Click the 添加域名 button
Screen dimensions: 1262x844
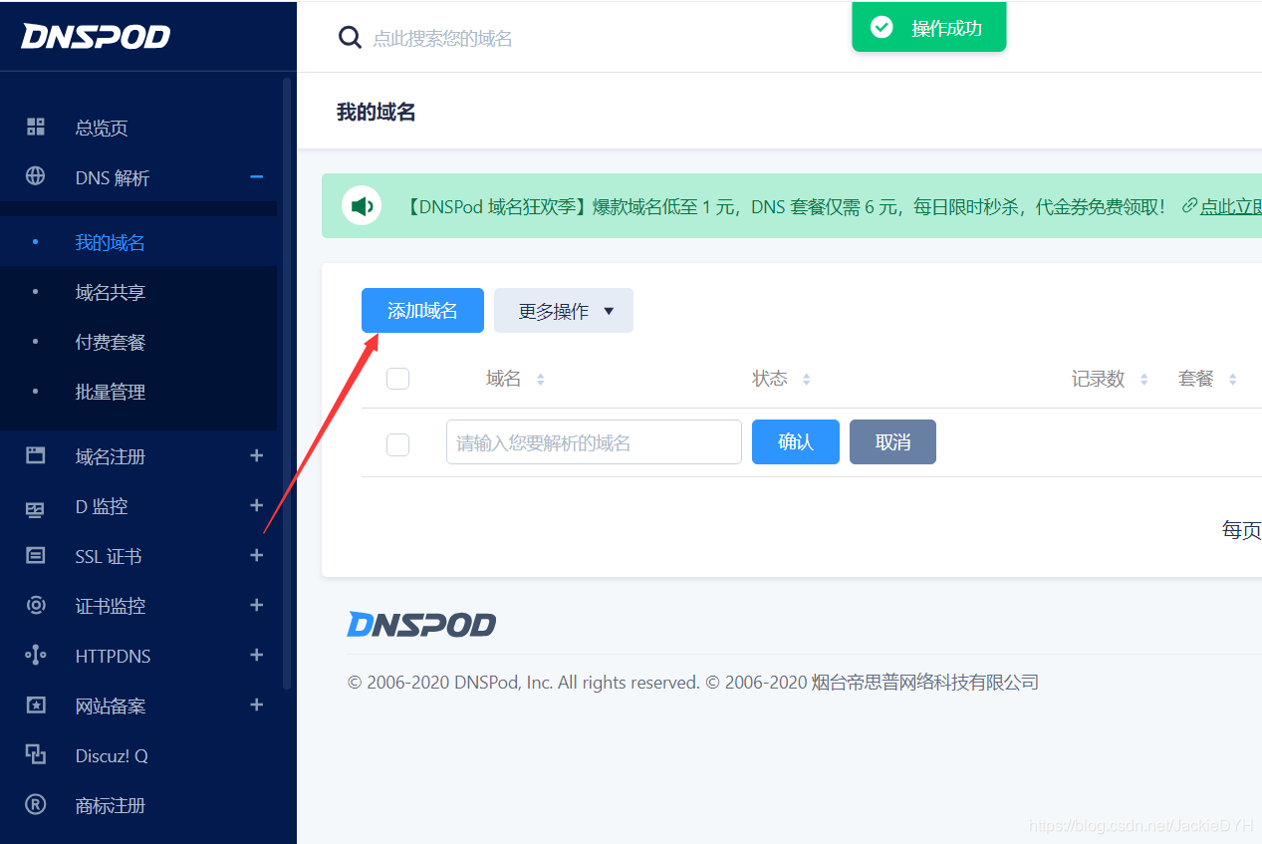422,311
